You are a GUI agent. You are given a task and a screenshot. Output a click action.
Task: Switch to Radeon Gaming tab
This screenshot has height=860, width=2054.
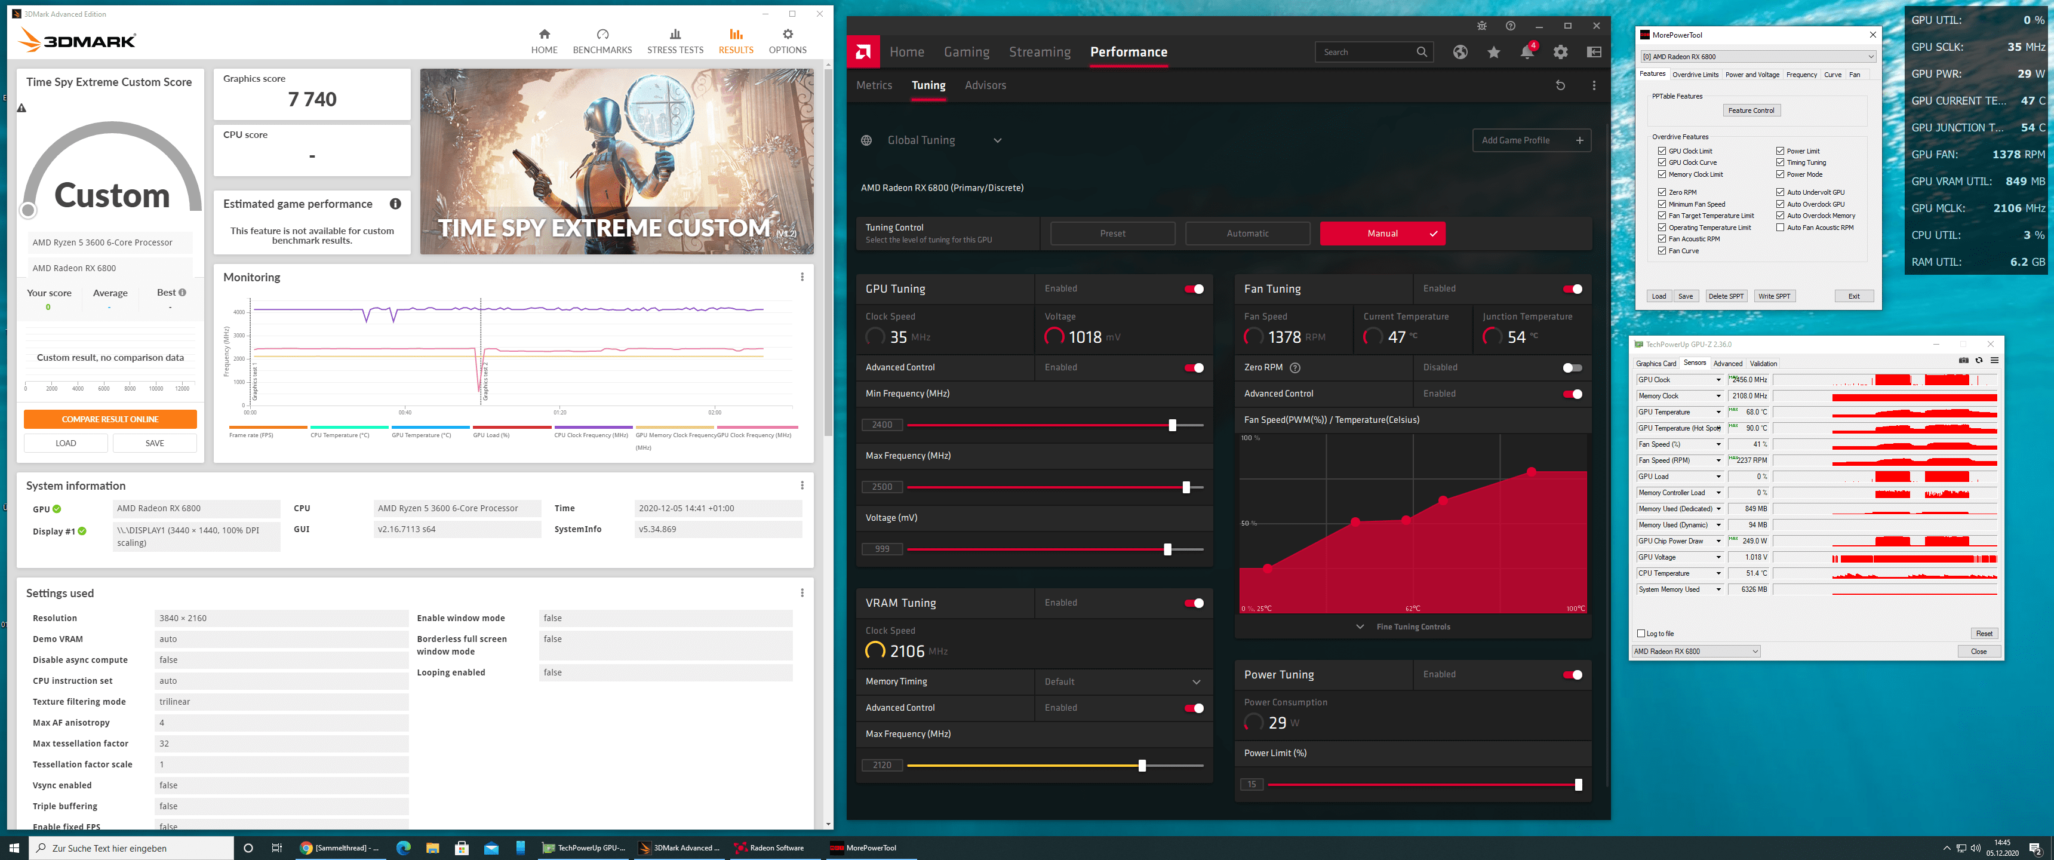click(967, 52)
